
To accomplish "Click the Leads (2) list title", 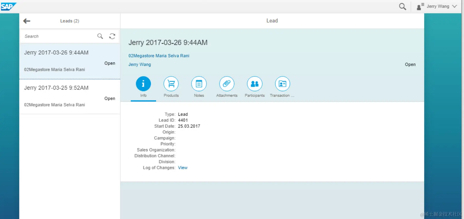I will tap(70, 21).
